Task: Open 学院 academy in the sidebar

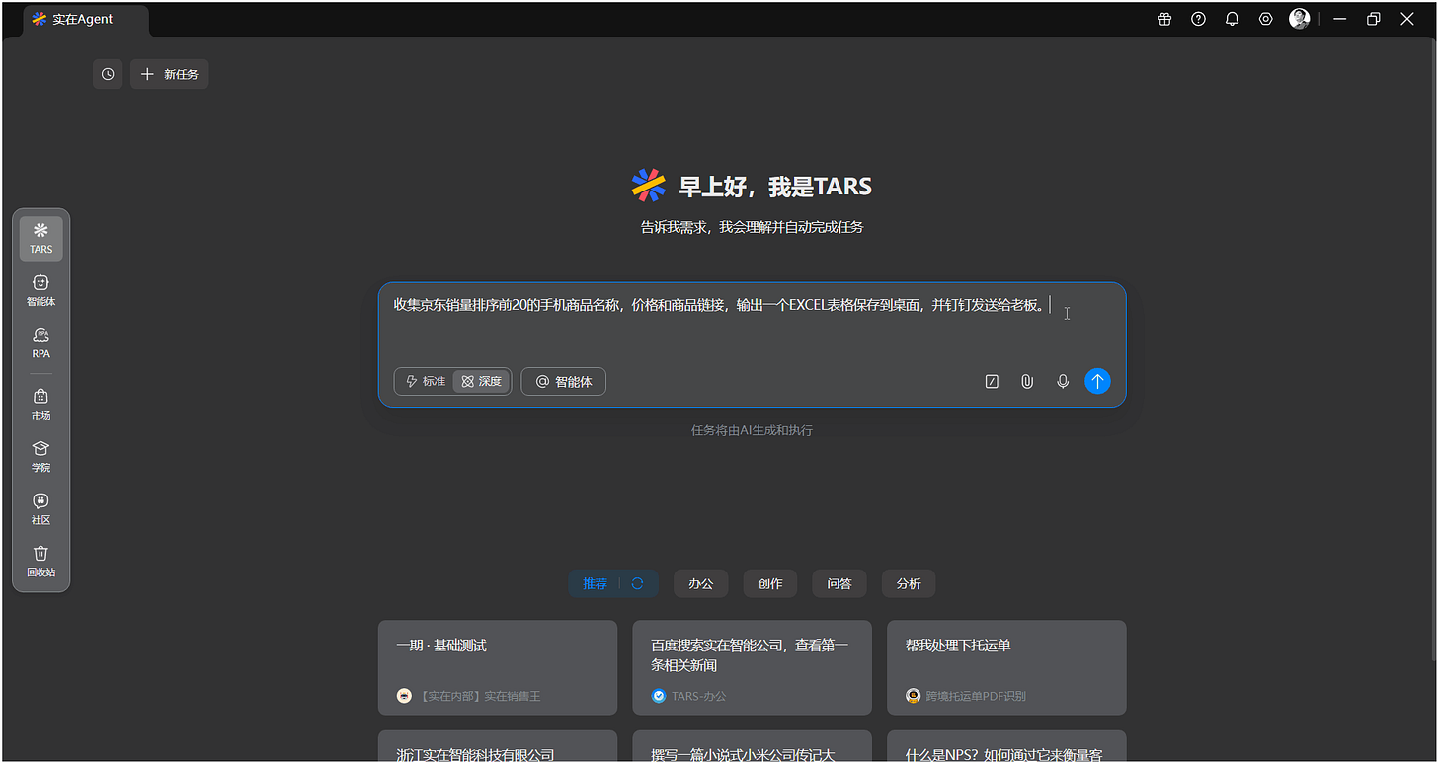Action: (40, 456)
